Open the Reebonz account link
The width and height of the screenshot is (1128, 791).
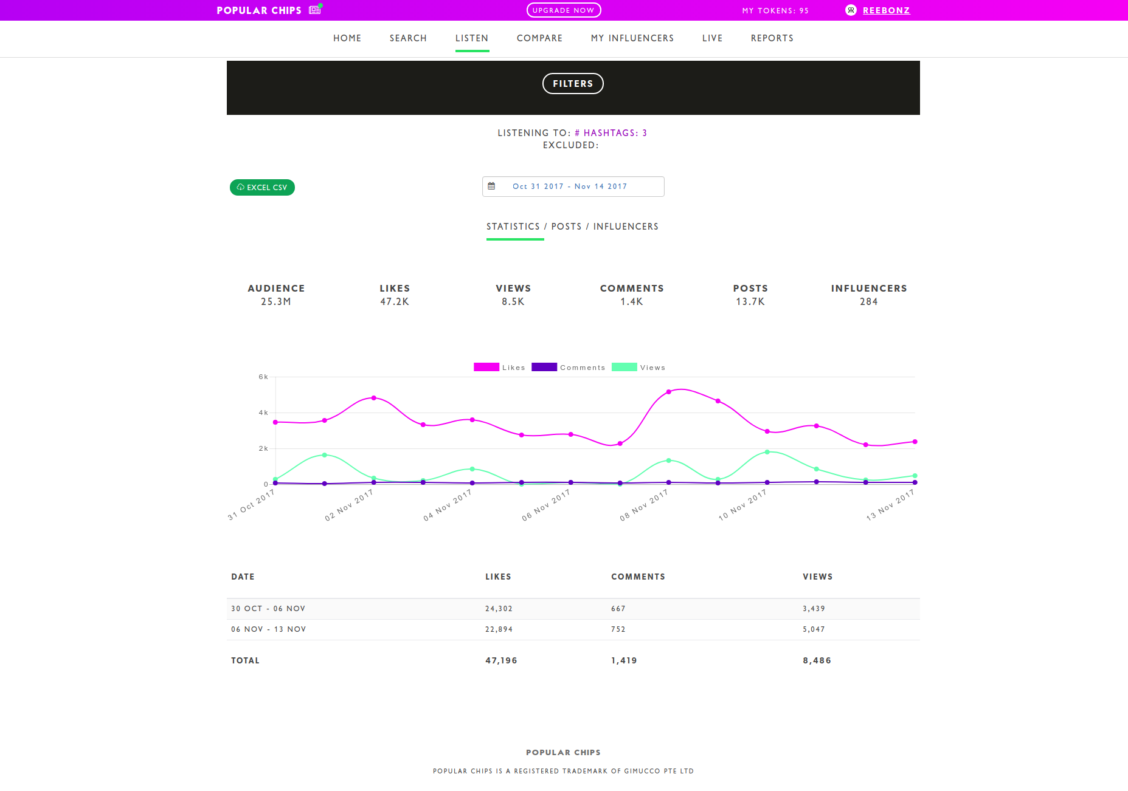[886, 10]
